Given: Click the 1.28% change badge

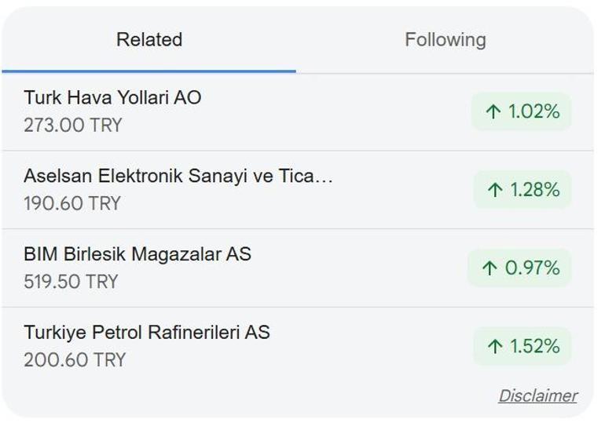Looking at the screenshot, I should coord(522,190).
